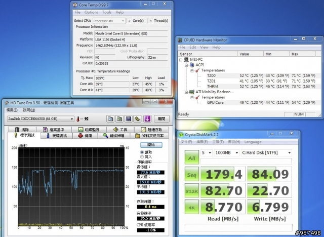The image size is (324, 237).
Task: Collapse the ACPI tree node
Action: [x=186, y=65]
